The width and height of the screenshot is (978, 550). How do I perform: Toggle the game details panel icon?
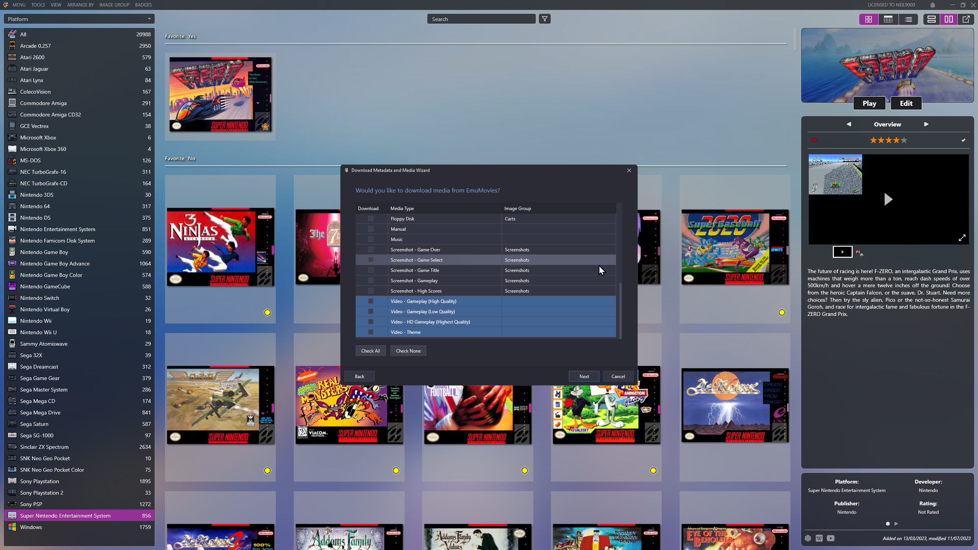coord(949,19)
